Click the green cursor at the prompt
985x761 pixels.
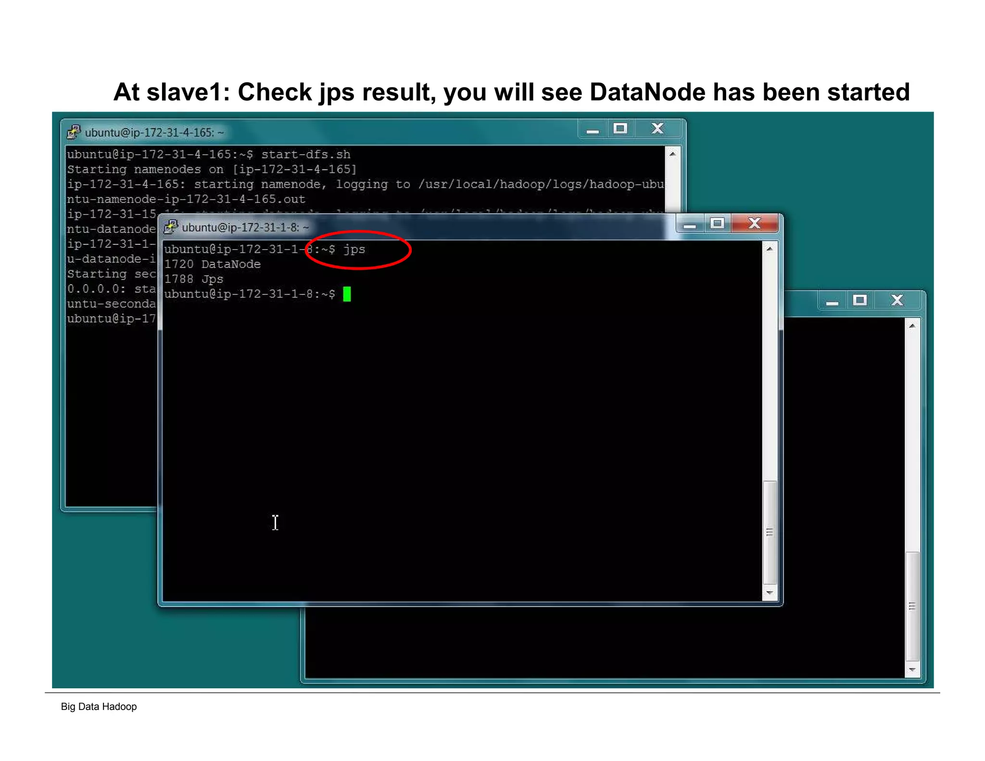tap(347, 294)
